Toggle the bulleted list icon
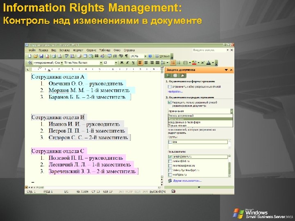 click(179, 63)
